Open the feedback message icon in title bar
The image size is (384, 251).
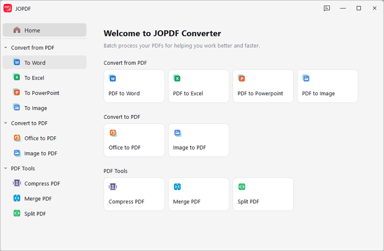(327, 8)
